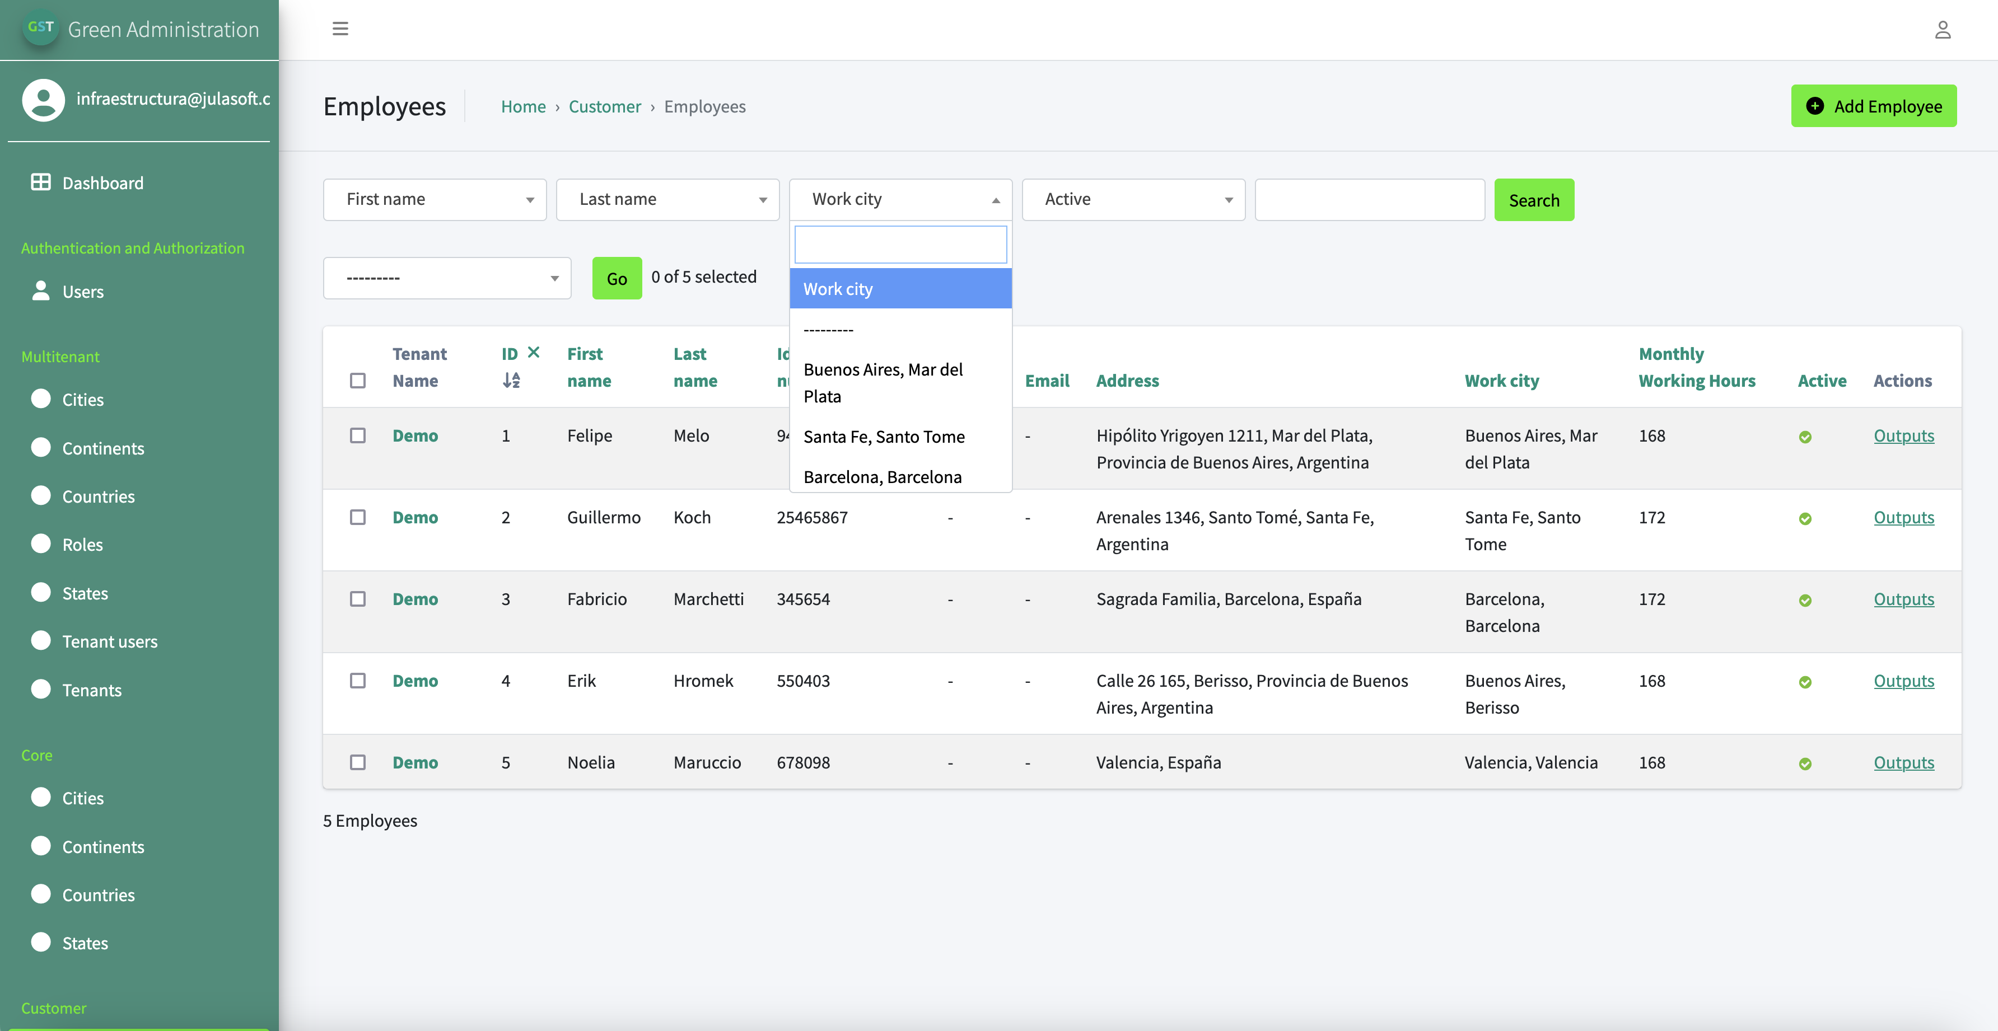Screen dimensions: 1998x1031
Task: Remove ID sorting with the X icon
Action: tap(534, 352)
